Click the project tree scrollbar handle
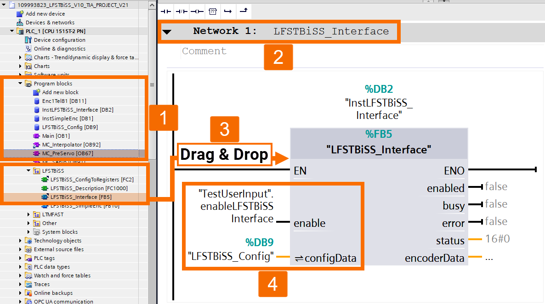Screen dimensions: 545x304 click(x=152, y=84)
